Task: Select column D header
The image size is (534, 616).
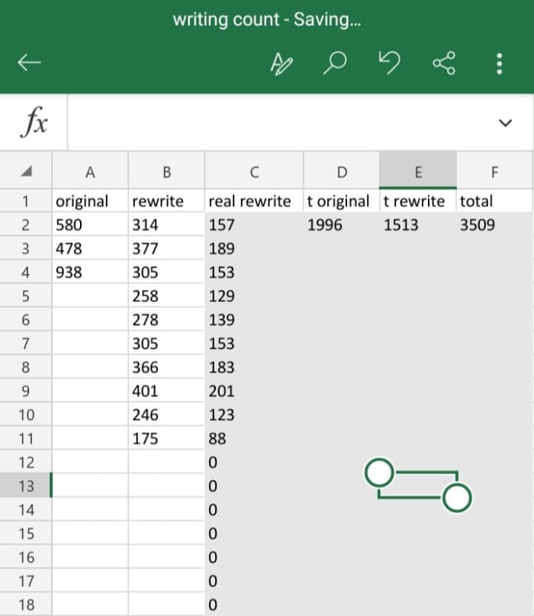Action: coord(342,171)
